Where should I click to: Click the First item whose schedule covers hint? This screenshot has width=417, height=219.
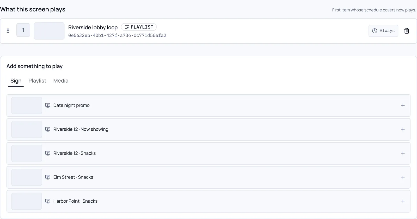click(x=374, y=10)
